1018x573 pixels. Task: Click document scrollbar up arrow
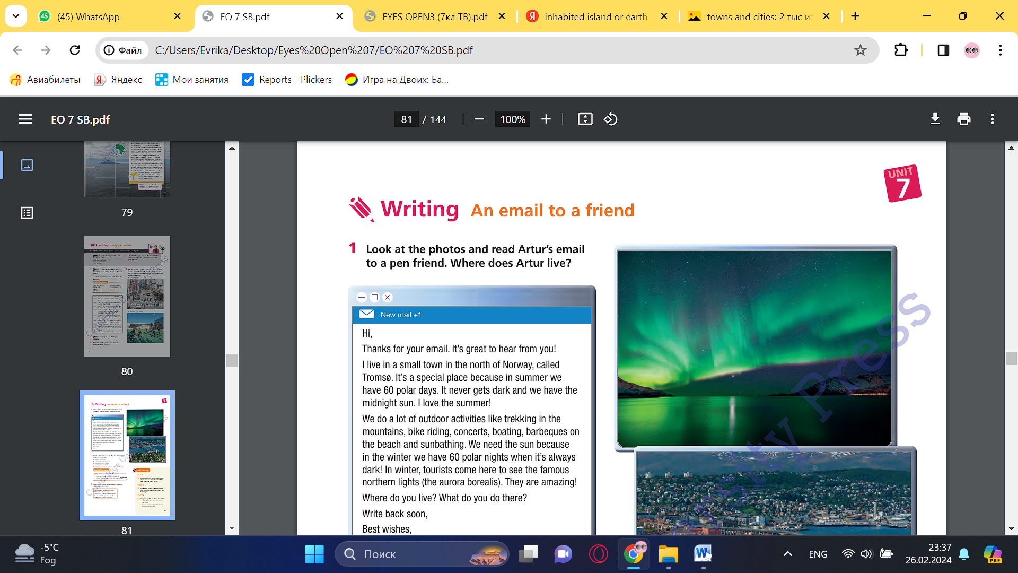[1011, 148]
